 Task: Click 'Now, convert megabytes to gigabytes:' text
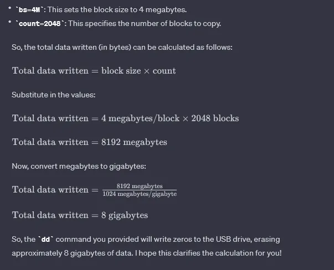[79, 166]
